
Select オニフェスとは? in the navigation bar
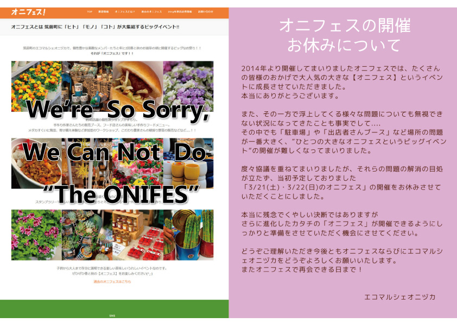click(125, 11)
